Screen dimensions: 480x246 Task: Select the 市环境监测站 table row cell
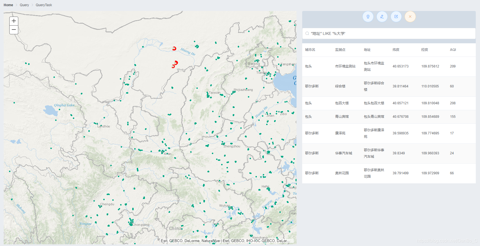[x=345, y=66]
